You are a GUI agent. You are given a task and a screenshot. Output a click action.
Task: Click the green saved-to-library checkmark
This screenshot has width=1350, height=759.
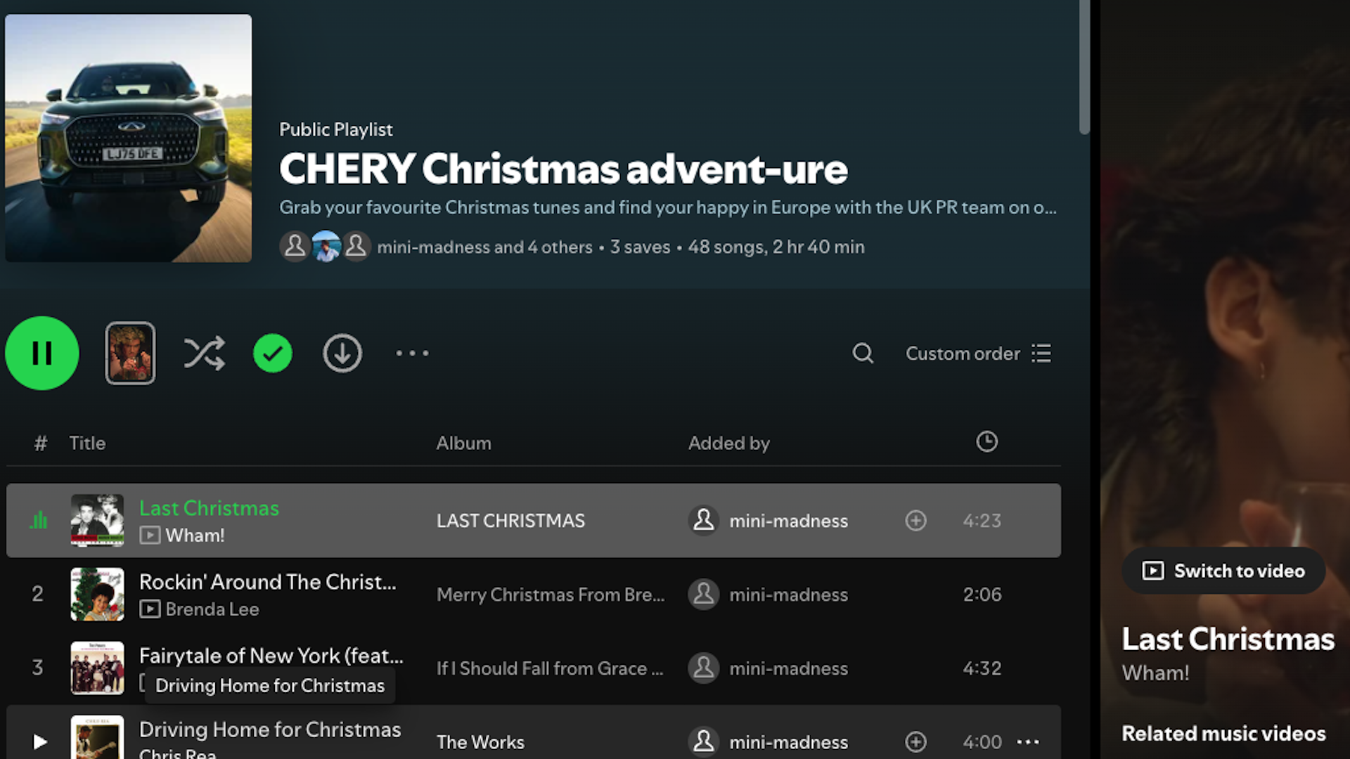[273, 353]
